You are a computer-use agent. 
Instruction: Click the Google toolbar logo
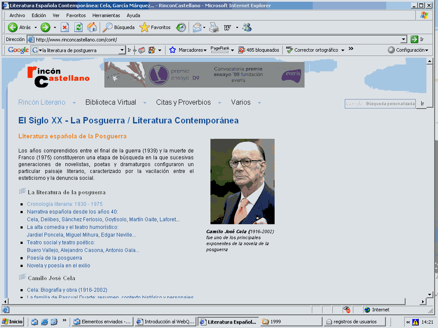coord(18,50)
